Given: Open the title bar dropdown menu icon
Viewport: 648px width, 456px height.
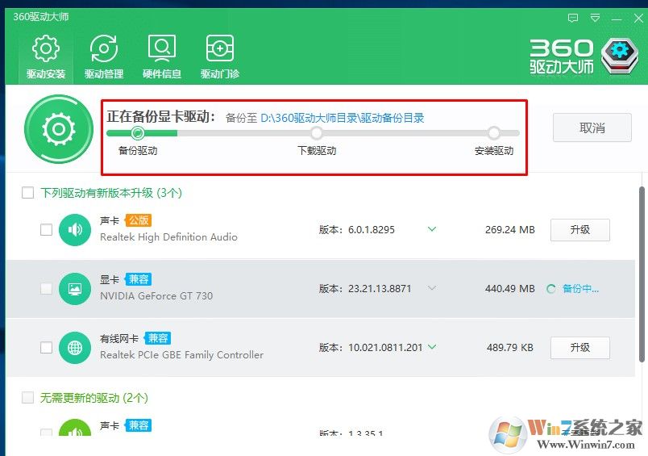Looking at the screenshot, I should [x=595, y=18].
